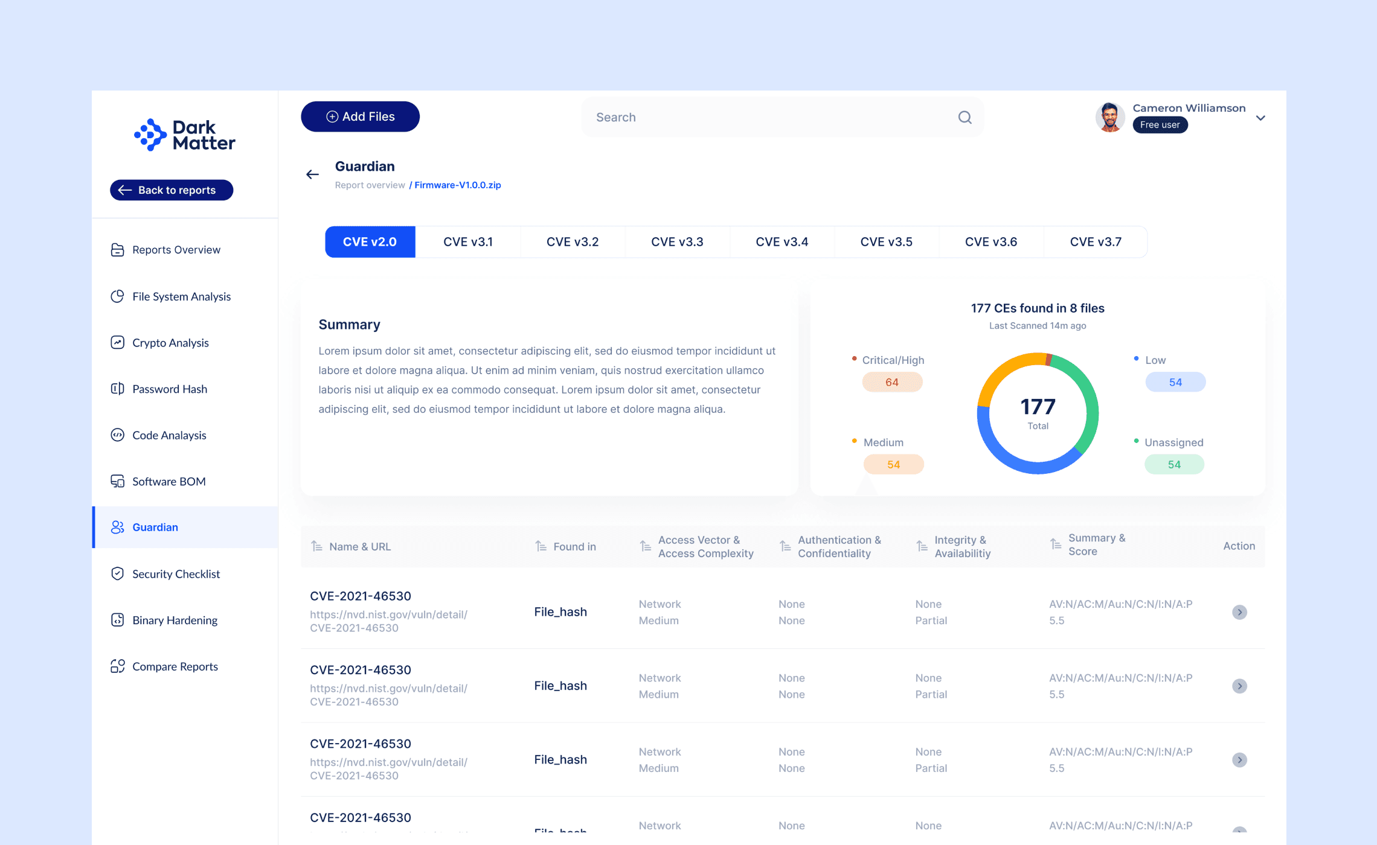Focus the Search input field
This screenshot has height=845, width=1377.
click(767, 117)
